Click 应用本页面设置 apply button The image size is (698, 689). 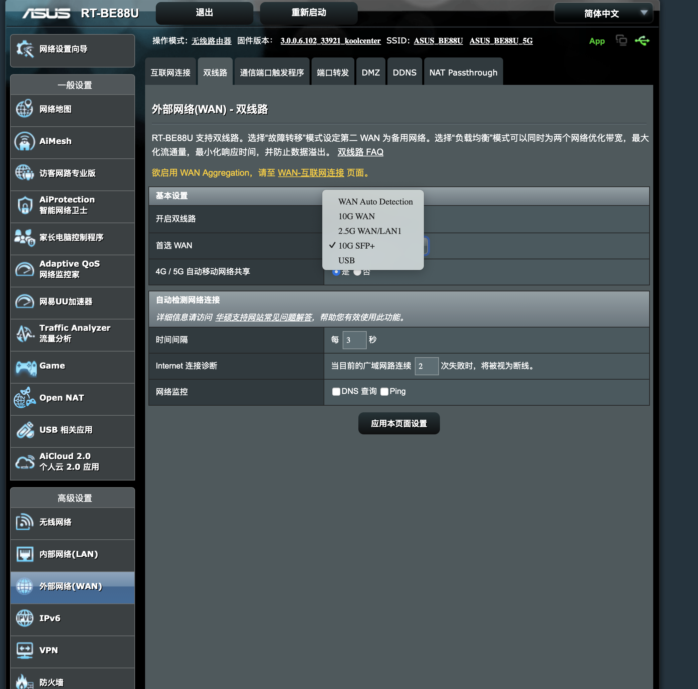click(399, 423)
